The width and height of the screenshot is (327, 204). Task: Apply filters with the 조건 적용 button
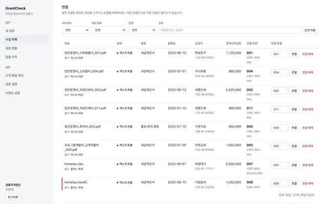point(310,30)
